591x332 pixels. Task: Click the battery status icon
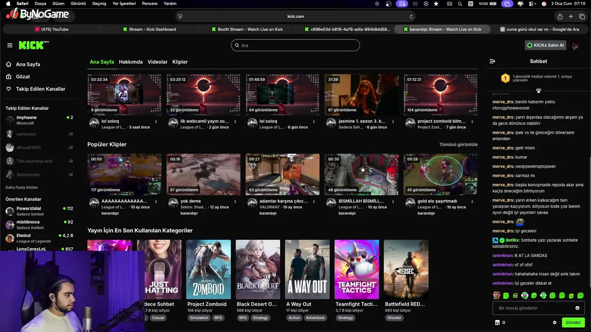(x=493, y=4)
